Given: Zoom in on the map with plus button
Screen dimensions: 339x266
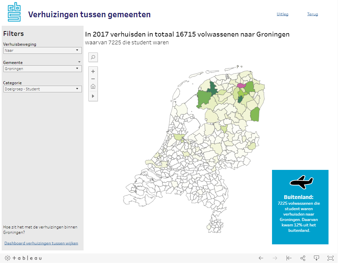Looking at the screenshot, I should coord(93,71).
